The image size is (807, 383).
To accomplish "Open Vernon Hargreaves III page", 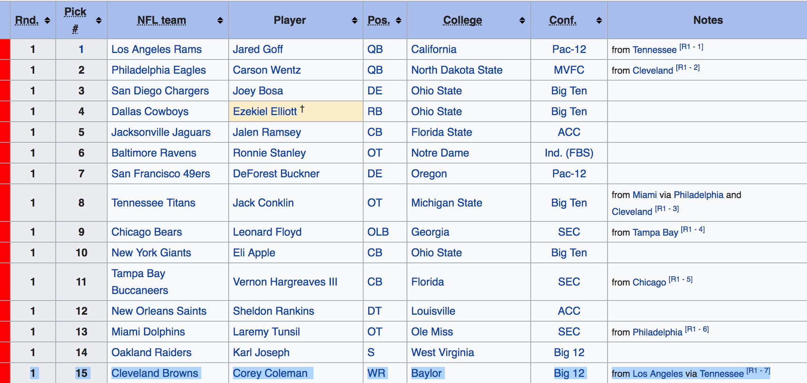I will pos(285,282).
